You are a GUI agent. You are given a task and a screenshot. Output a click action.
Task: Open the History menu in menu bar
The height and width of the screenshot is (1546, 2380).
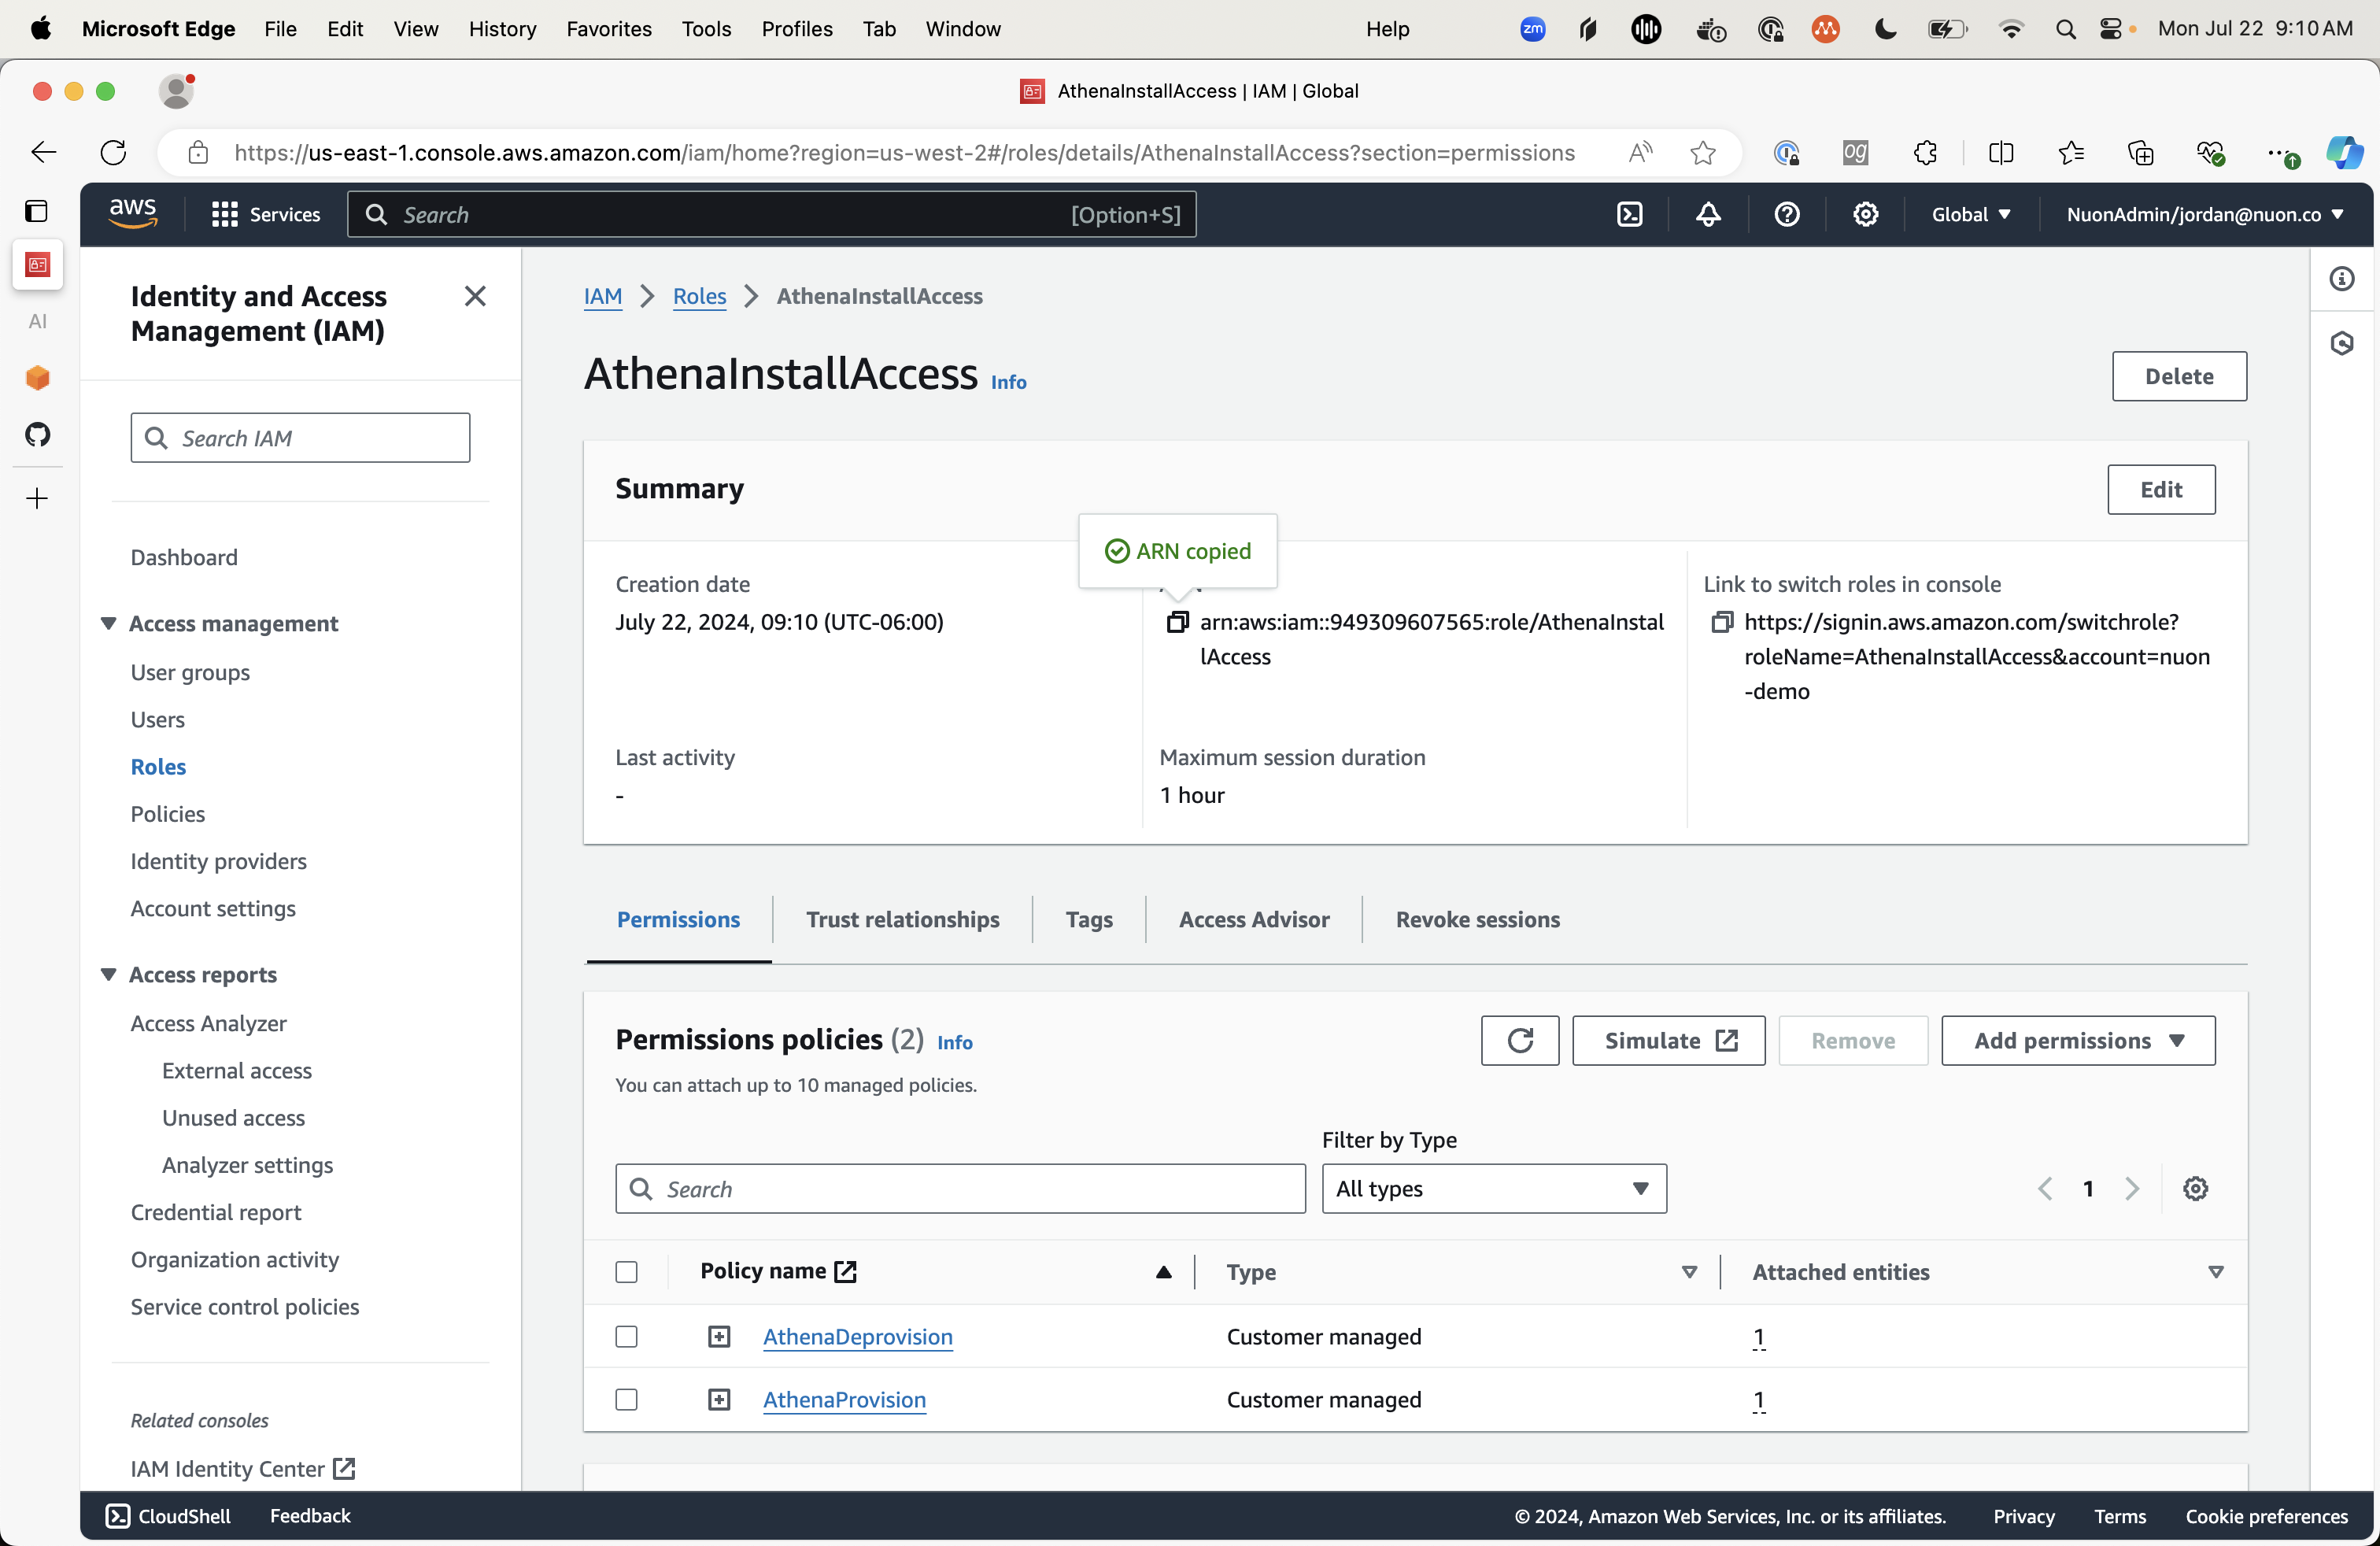pos(502,28)
